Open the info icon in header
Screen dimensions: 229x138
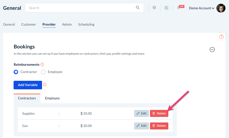tap(154, 8)
